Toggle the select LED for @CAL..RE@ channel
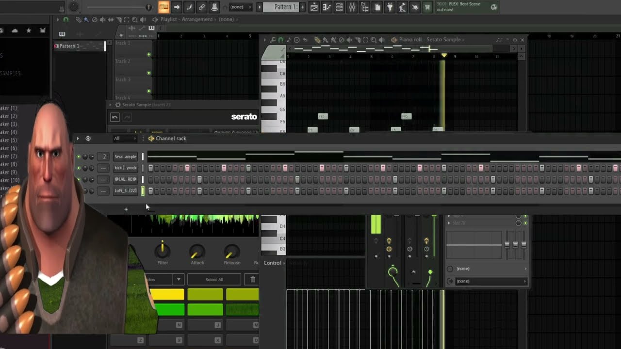This screenshot has width=621, height=349. [x=143, y=179]
